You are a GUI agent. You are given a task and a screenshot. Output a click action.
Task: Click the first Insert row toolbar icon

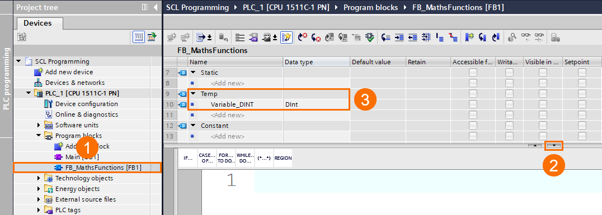171,37
